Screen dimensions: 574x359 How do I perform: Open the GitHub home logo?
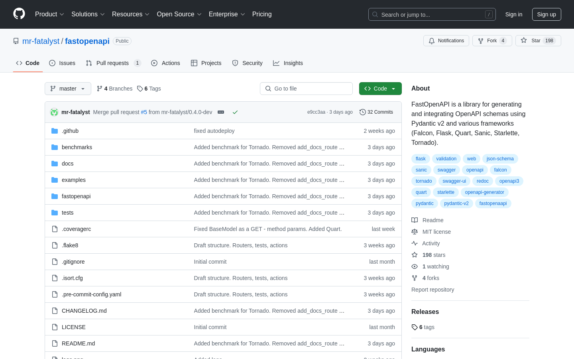(x=19, y=14)
